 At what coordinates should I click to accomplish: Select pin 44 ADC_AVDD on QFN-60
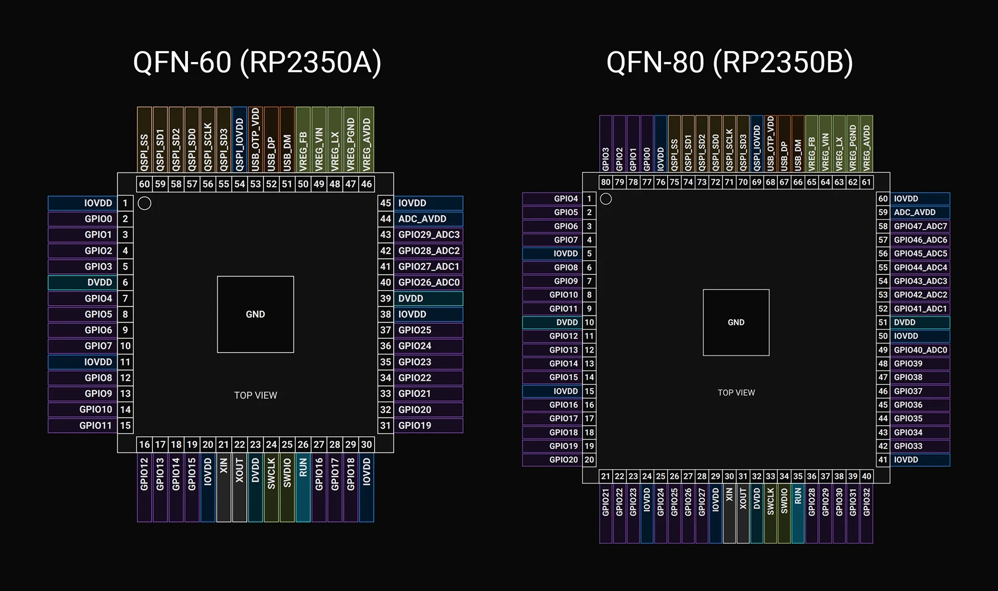(x=423, y=218)
